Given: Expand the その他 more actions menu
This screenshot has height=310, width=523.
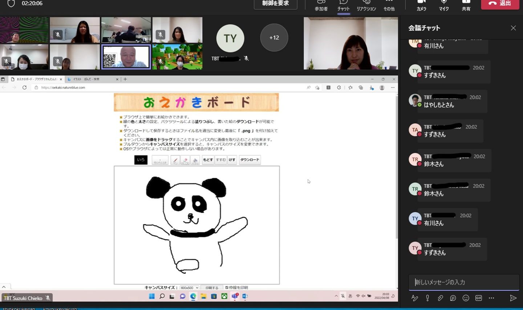Looking at the screenshot, I should 389,5.
